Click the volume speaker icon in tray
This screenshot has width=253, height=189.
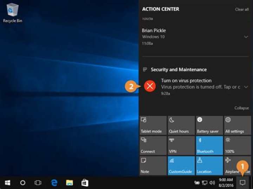(212, 183)
